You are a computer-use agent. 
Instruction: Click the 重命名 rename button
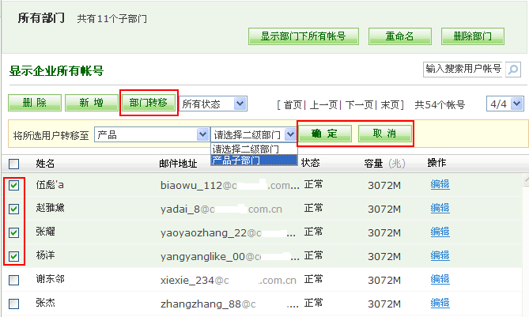(399, 36)
